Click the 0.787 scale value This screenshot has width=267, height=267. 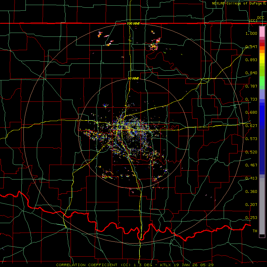pyautogui.click(x=251, y=86)
